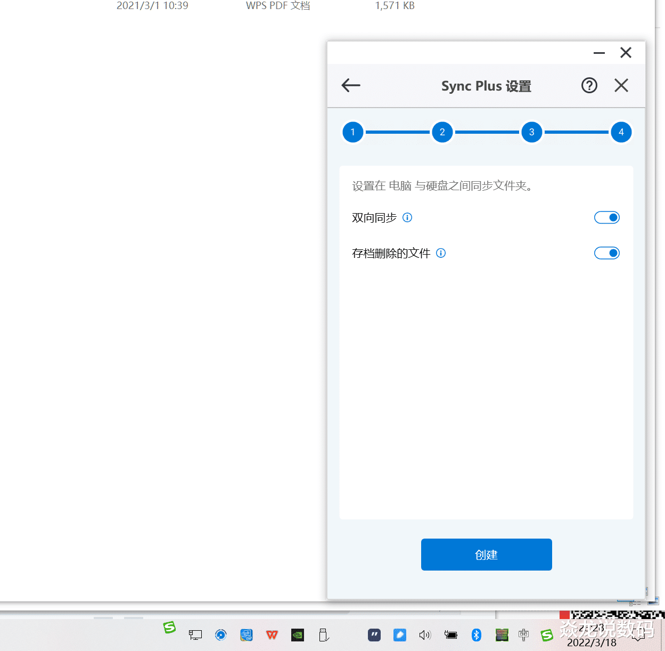Click the round blue disc tray icon

pos(221,634)
